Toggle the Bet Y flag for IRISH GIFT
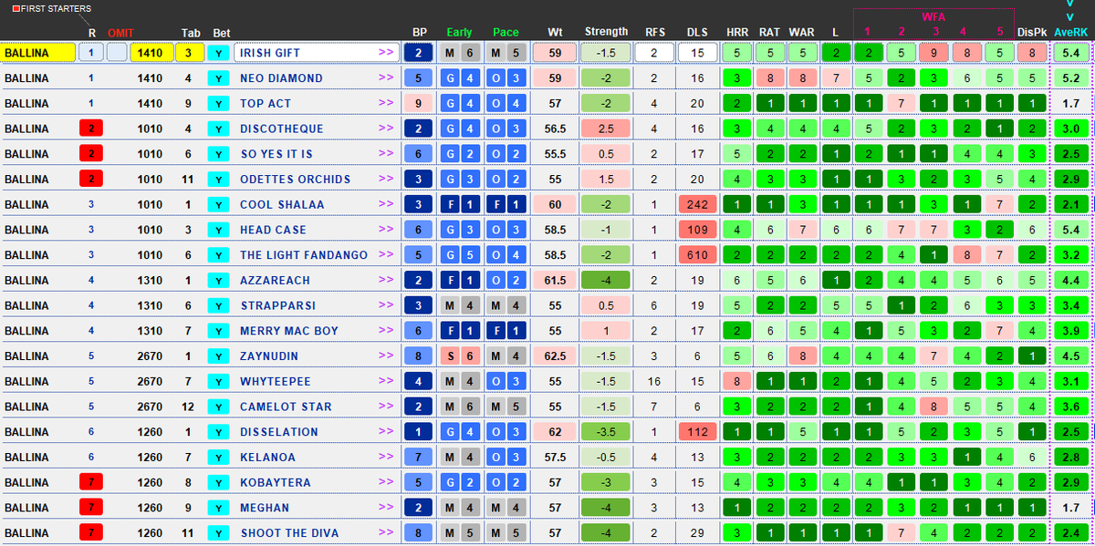The image size is (1095, 546). click(216, 53)
